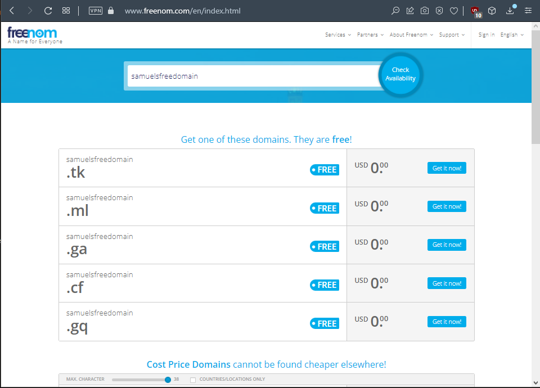540x388 pixels.
Task: Click the USD 0.00 price for .tk
Action: pos(371,168)
